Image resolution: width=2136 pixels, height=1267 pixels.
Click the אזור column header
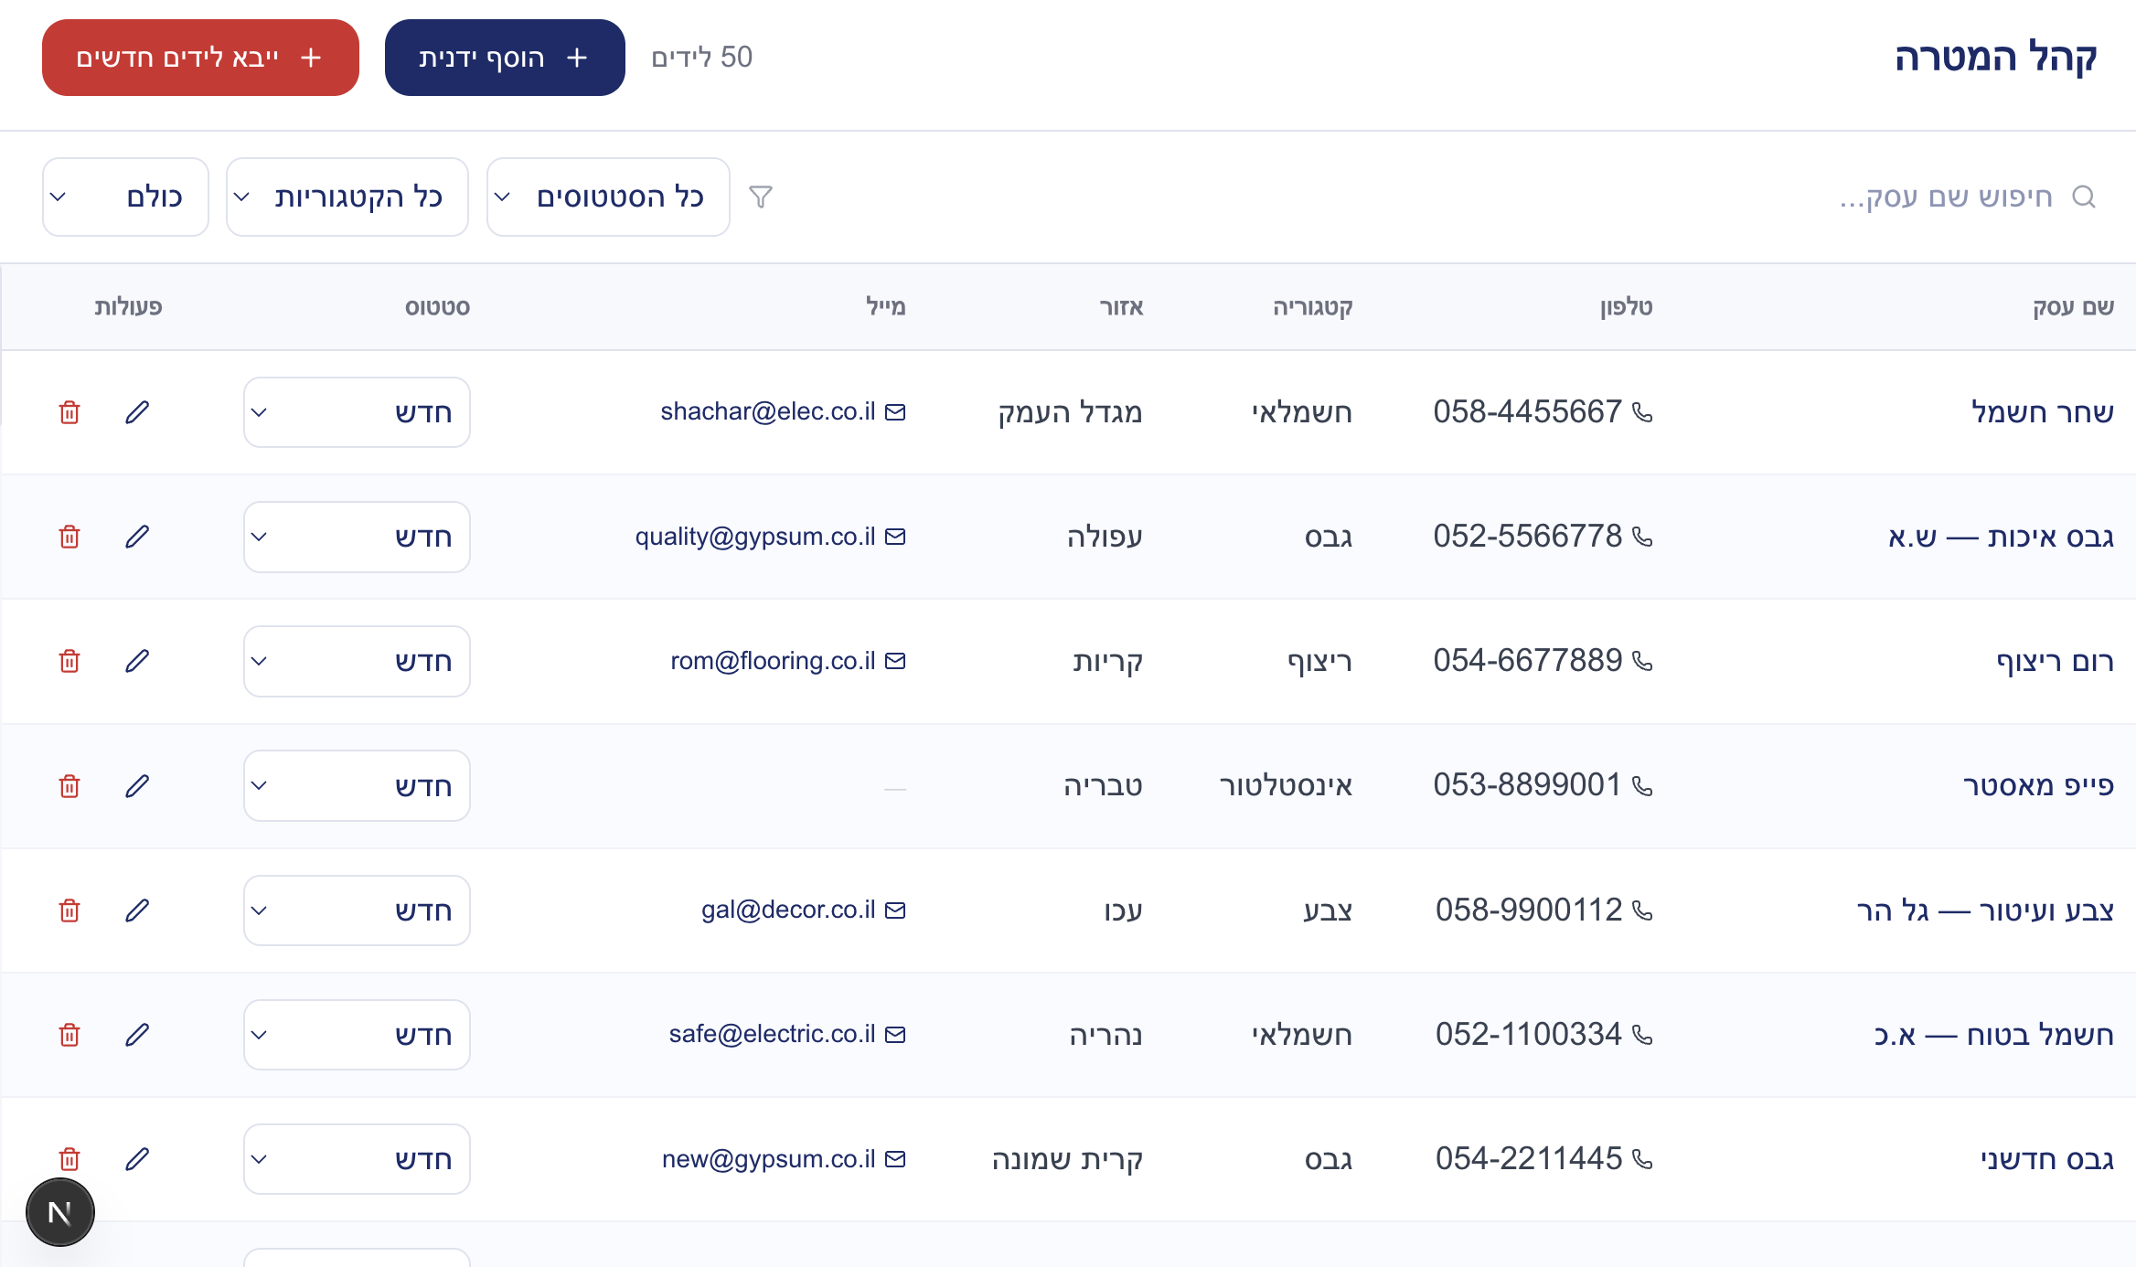(x=1121, y=307)
